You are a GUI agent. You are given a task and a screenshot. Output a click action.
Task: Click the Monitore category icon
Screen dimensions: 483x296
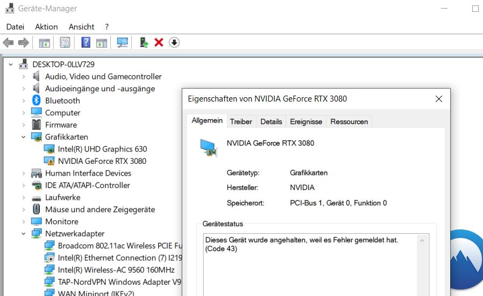(x=37, y=221)
